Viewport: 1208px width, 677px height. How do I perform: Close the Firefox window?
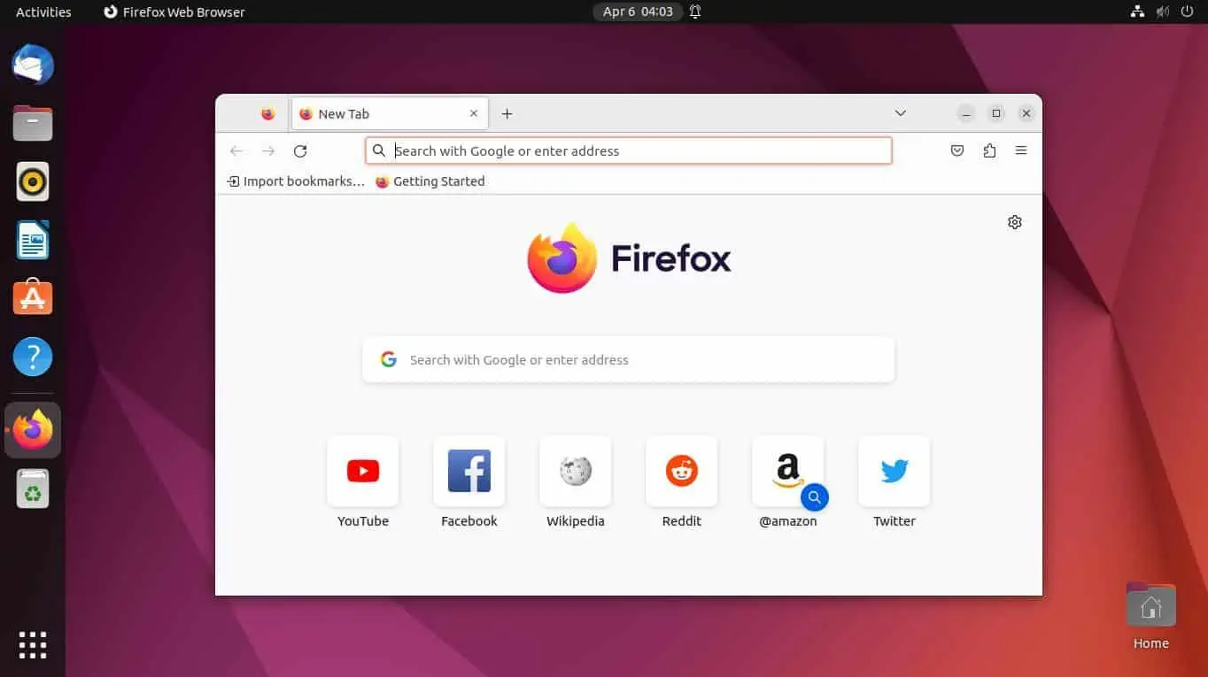click(1026, 113)
